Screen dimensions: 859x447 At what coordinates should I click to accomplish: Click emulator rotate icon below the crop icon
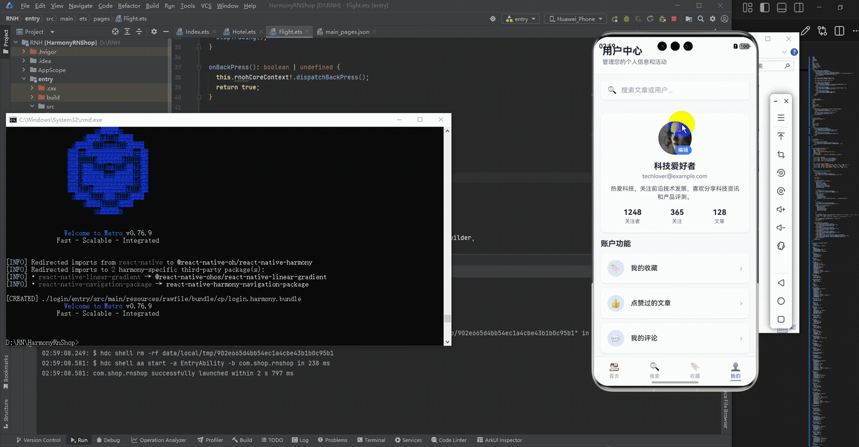tap(781, 173)
